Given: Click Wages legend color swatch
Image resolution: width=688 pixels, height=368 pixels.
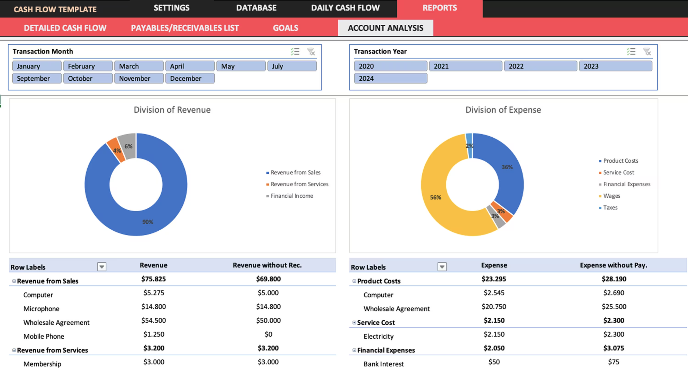Looking at the screenshot, I should (x=600, y=196).
